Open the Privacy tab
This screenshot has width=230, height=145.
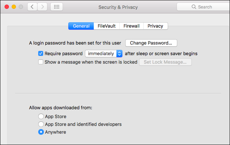pyautogui.click(x=155, y=26)
